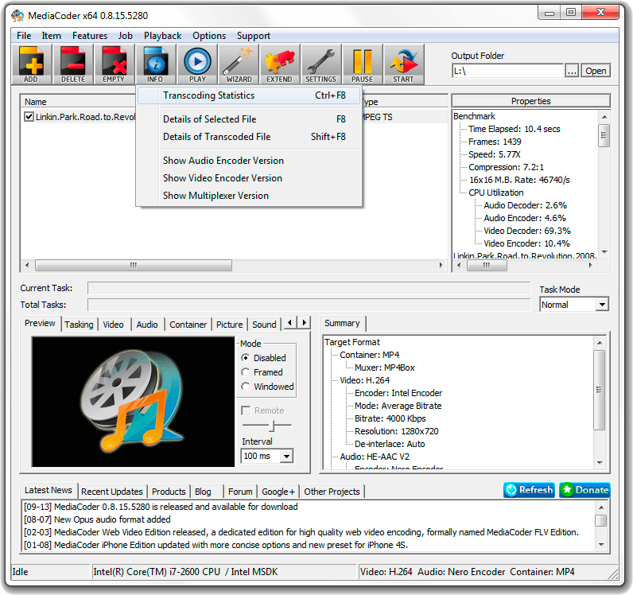Open the Forum tab
The width and height of the screenshot is (633, 595).
[x=240, y=492]
